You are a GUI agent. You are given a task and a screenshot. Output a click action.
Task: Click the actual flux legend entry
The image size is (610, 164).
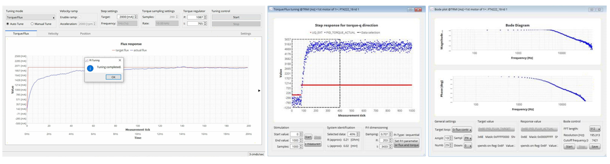point(138,50)
